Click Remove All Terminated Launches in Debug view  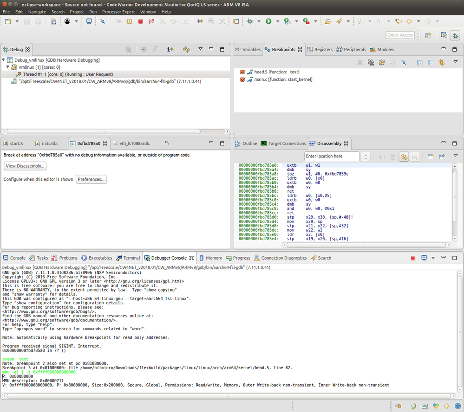pos(128,49)
